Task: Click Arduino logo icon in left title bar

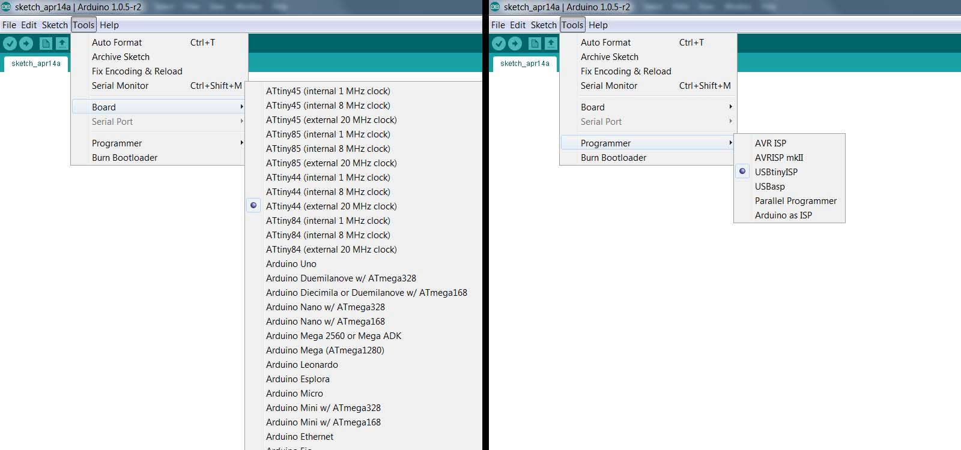Action: [x=6, y=7]
